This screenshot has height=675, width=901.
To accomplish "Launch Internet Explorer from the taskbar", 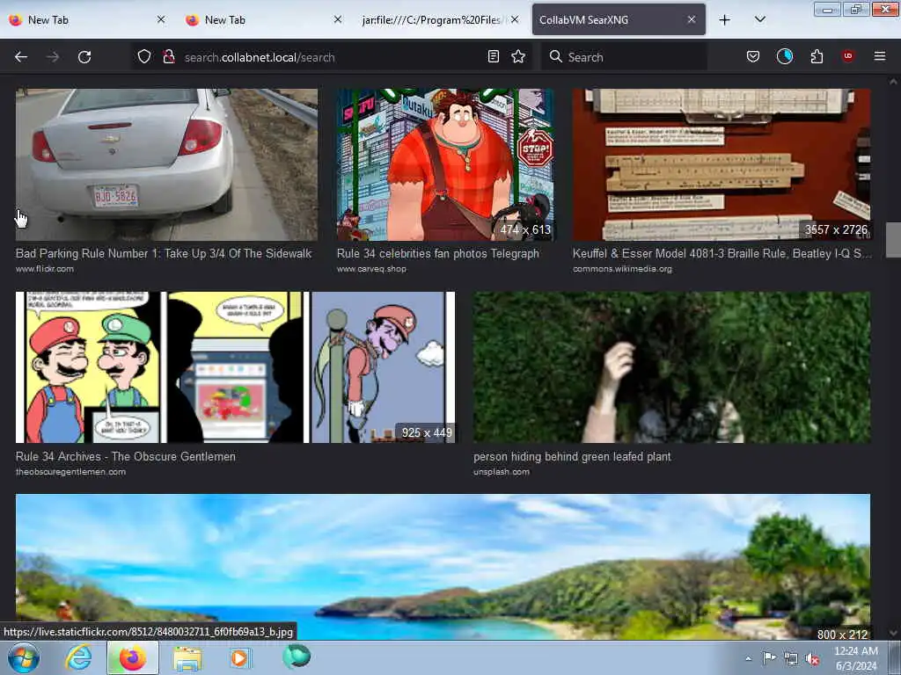I will pyautogui.click(x=78, y=657).
